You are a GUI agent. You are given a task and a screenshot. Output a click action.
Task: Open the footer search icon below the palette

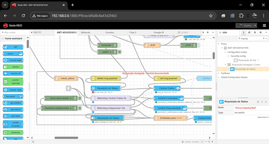pos(33,142)
